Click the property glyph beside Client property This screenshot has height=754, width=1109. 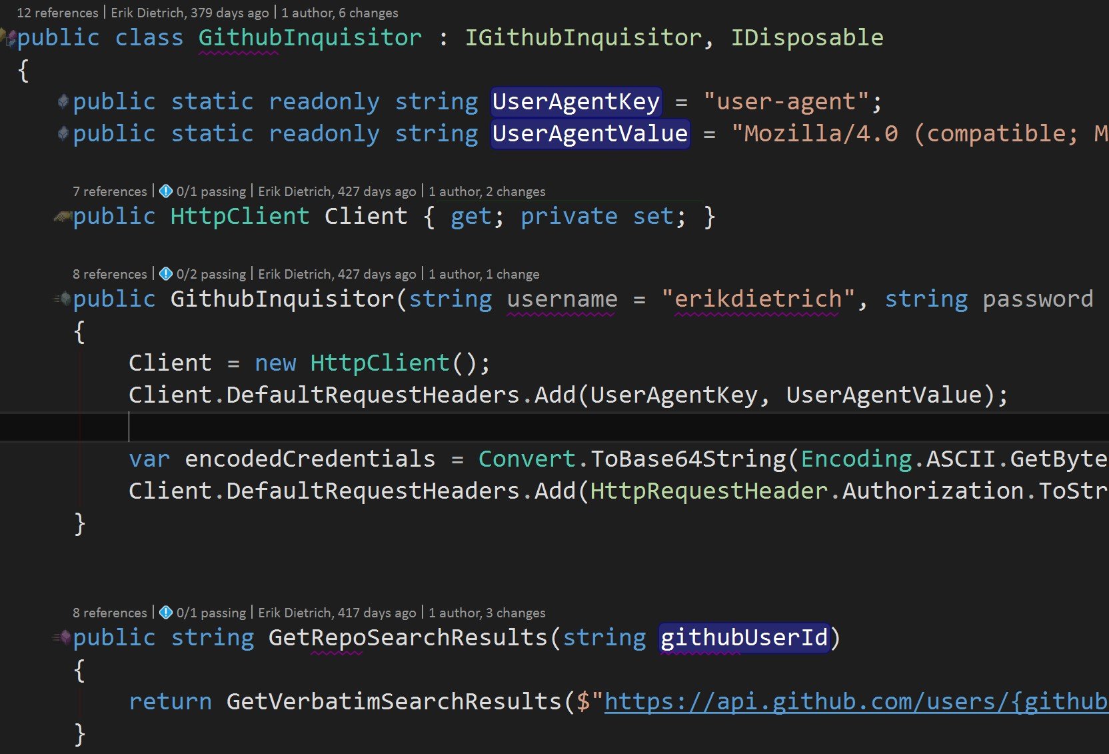[63, 216]
